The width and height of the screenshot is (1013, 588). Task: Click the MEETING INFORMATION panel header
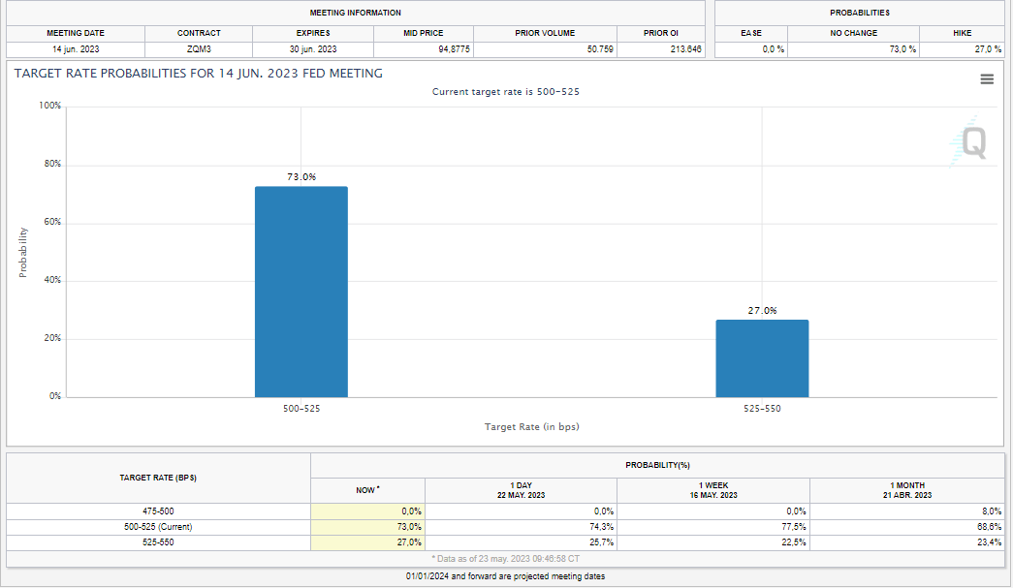pos(356,13)
